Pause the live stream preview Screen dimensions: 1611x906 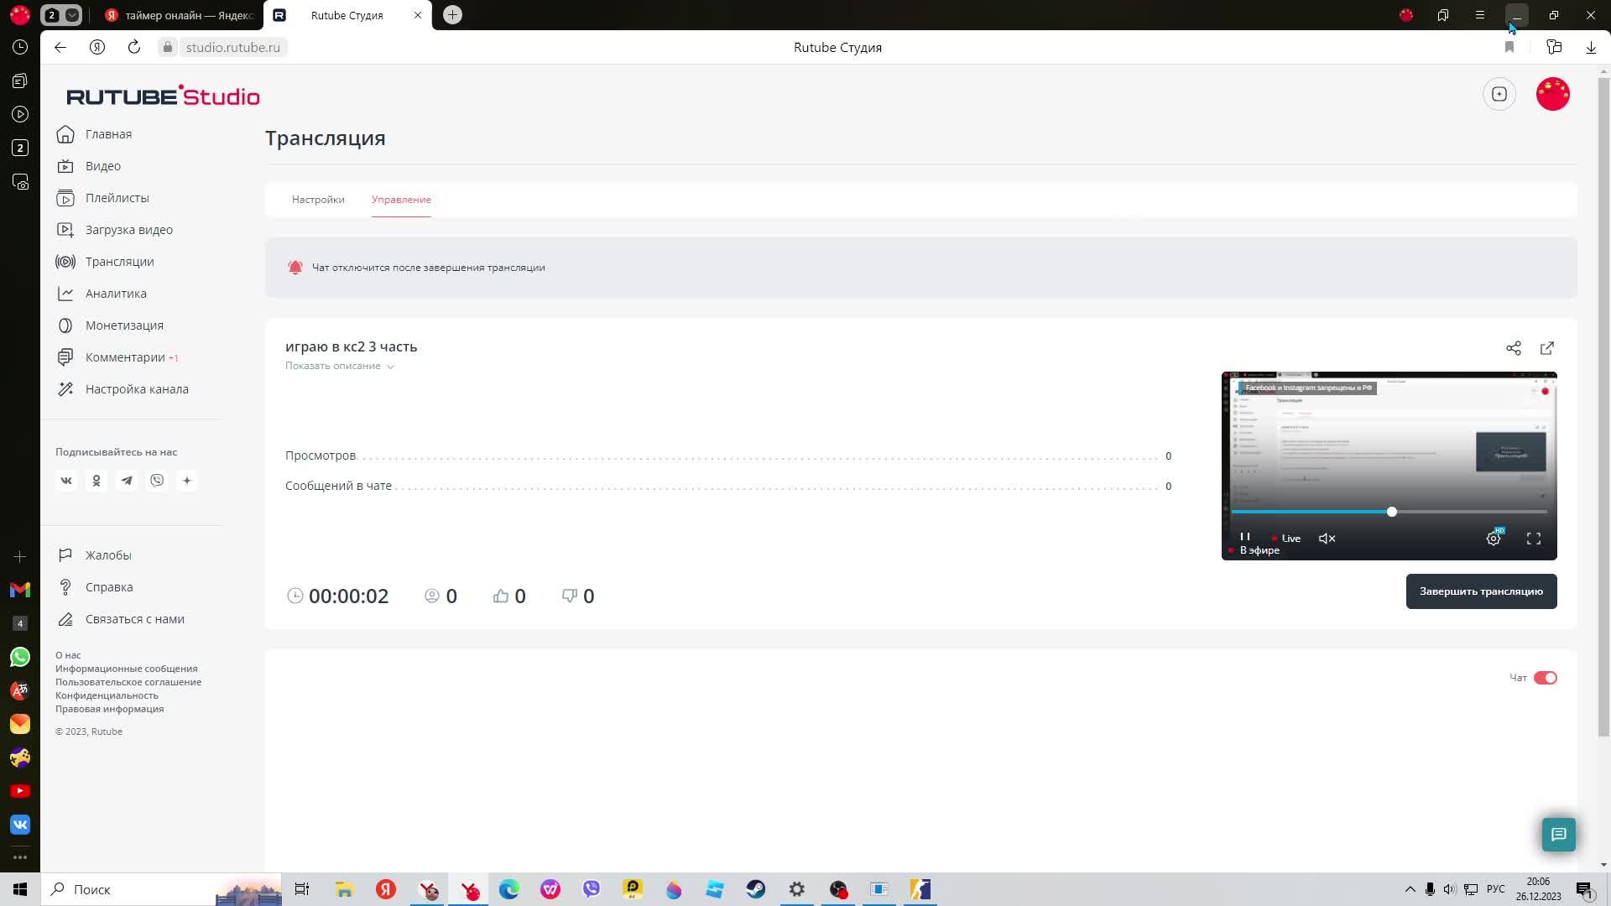(1245, 538)
